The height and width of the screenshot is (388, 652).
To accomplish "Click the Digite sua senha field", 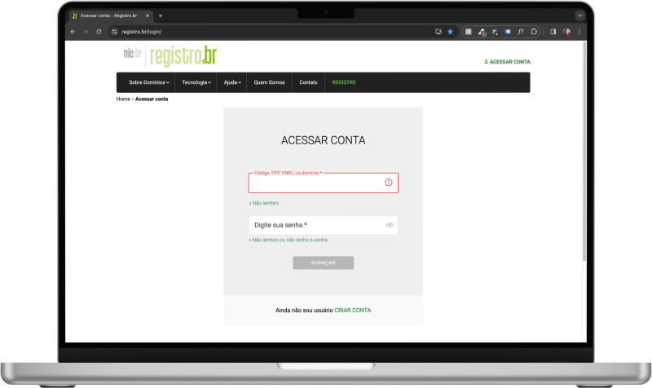I will (314, 225).
